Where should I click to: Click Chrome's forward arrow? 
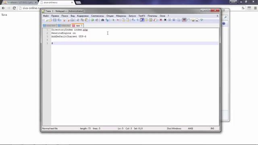click(9, 8)
